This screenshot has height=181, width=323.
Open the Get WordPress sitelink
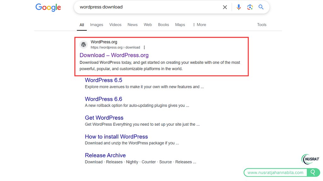104,118
